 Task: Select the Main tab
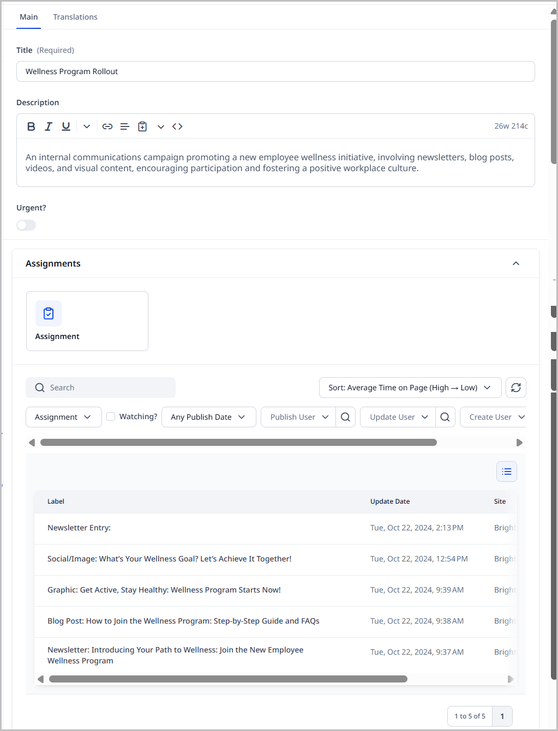(28, 17)
